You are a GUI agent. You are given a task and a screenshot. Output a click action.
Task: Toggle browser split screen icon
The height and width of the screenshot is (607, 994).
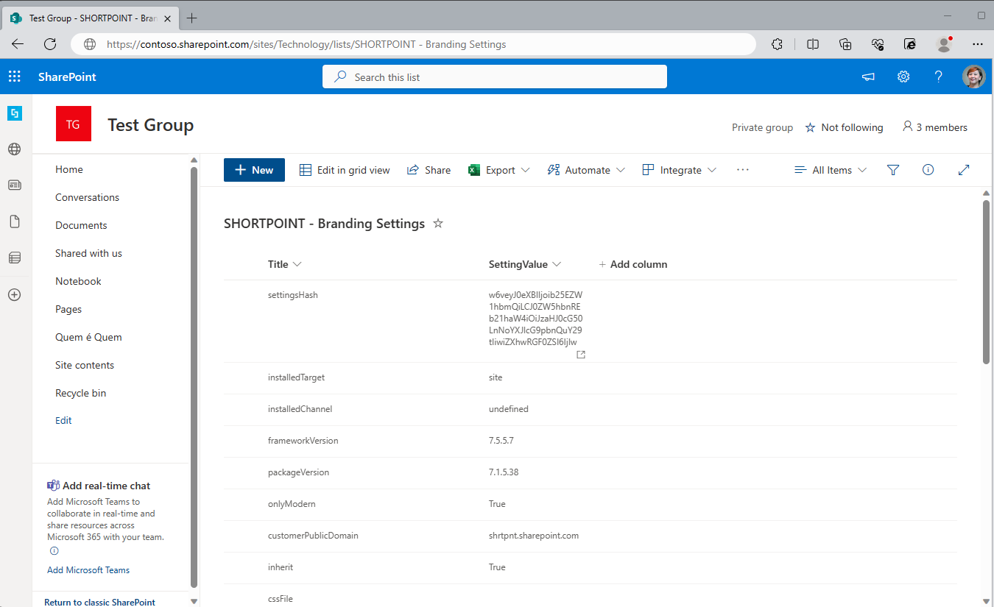pos(813,44)
